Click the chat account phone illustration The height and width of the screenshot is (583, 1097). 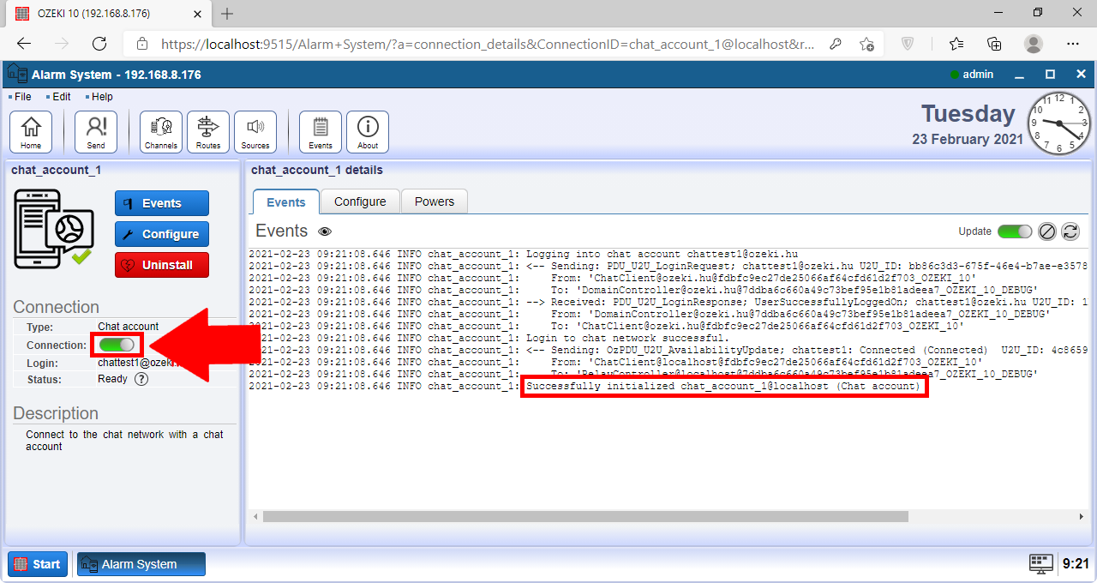[x=54, y=229]
